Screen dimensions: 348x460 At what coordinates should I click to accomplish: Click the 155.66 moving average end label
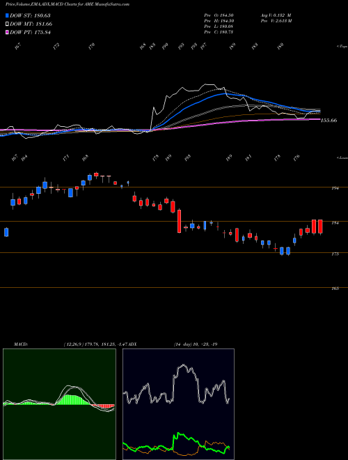click(329, 121)
